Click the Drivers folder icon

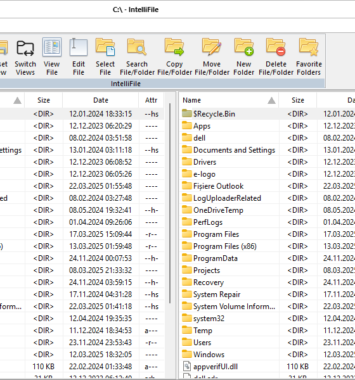tap(187, 161)
